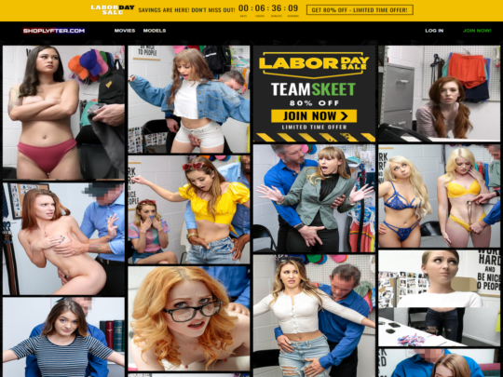Click '80% OFF' text in TeamSkeet ad
This screenshot has width=503, height=377.
[314, 103]
